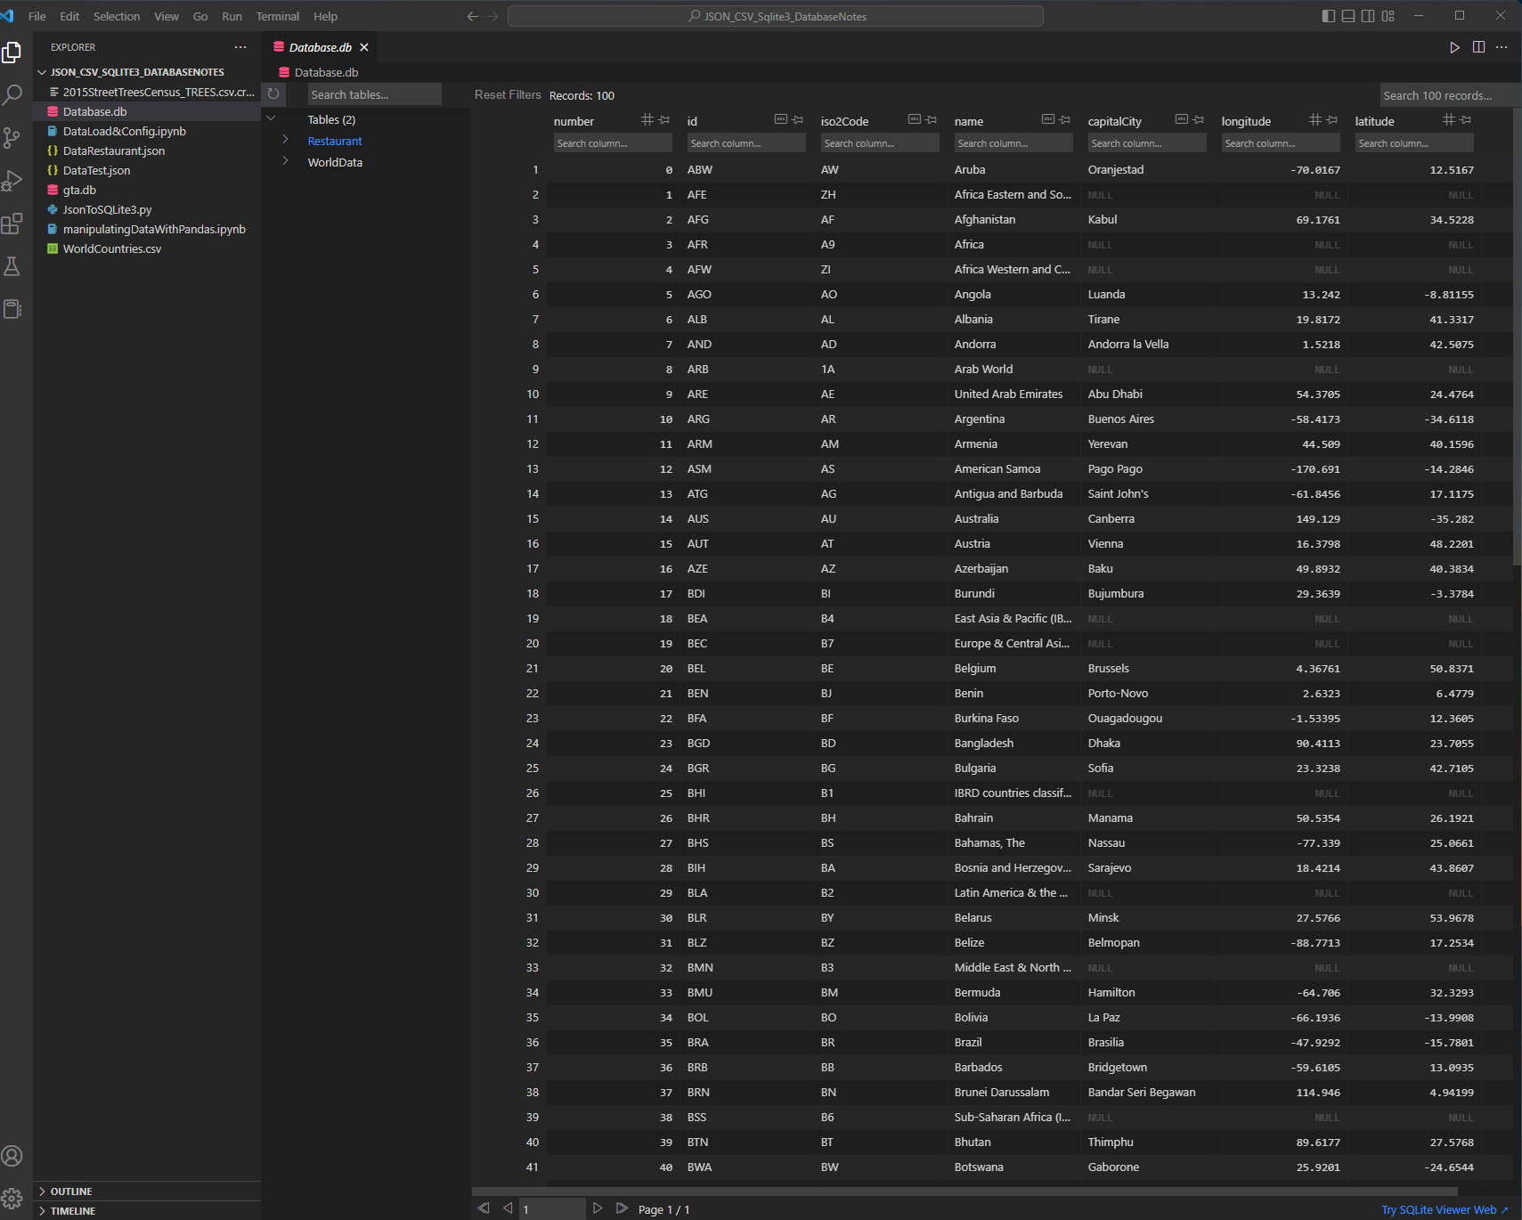Jump to the last page using double-arrow icon
This screenshot has width=1522, height=1220.
[621, 1208]
